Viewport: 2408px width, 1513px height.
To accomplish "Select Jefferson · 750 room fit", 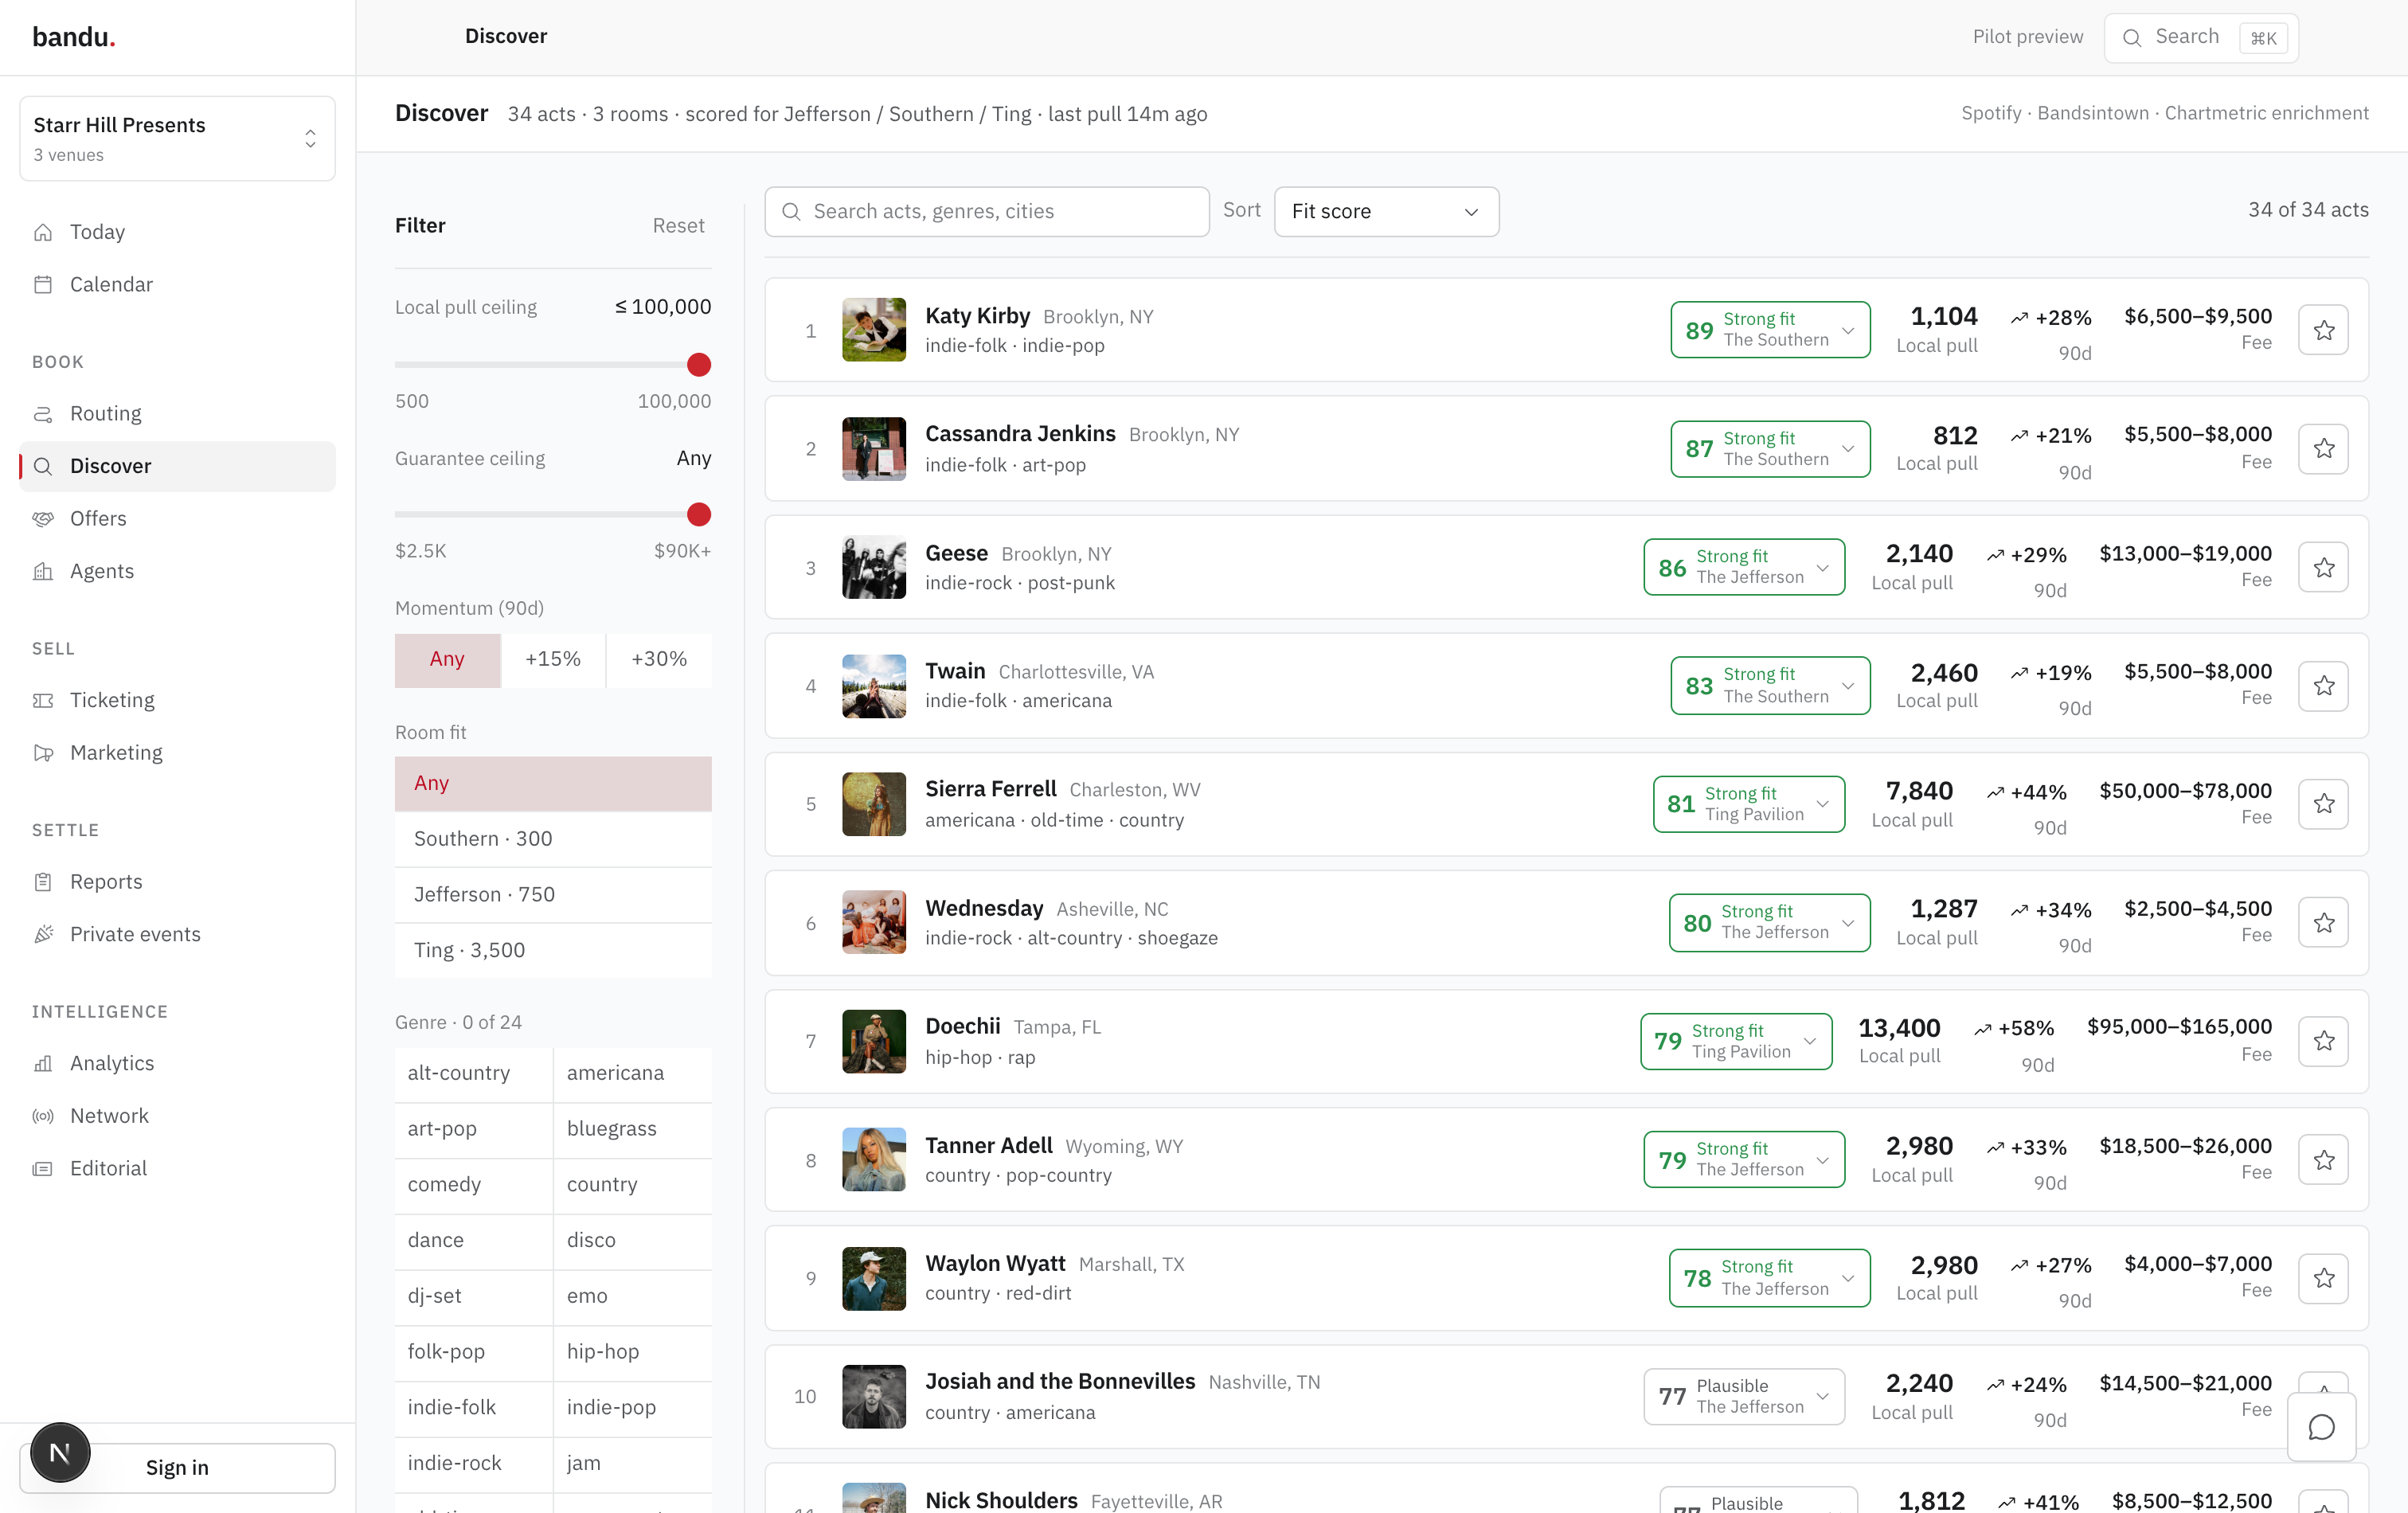I will click(x=553, y=894).
